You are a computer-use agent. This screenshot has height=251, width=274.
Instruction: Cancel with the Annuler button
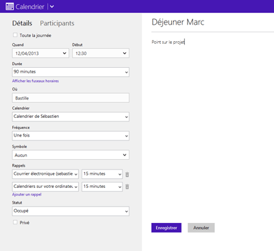pyautogui.click(x=201, y=228)
